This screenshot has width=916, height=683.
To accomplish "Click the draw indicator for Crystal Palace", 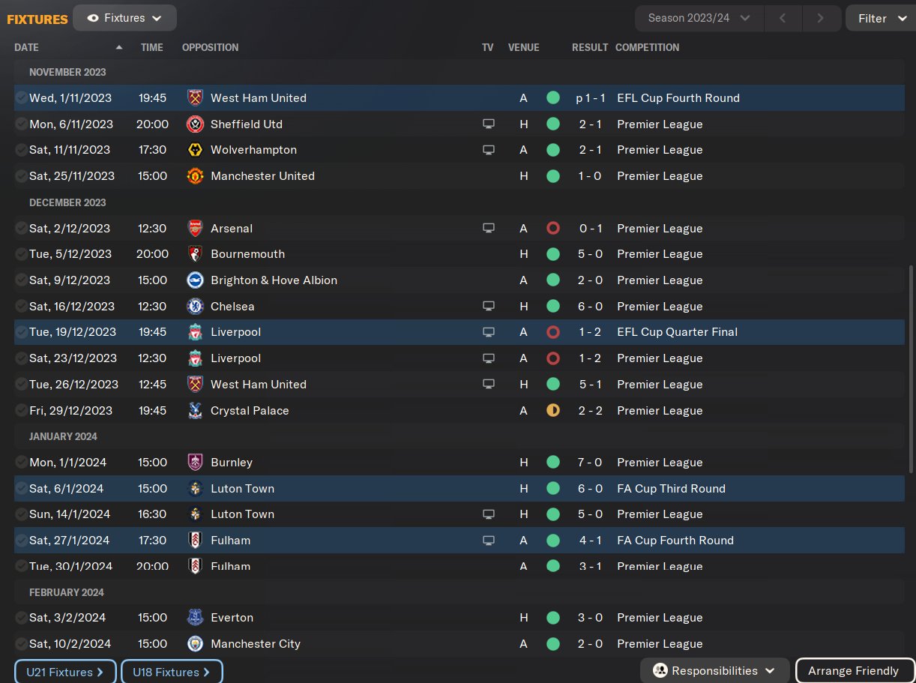I will pos(553,410).
